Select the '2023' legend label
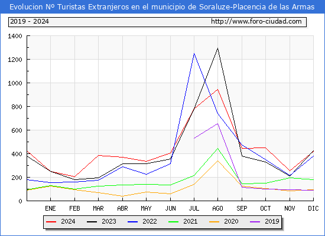This screenshot has width=325, height=236. coord(109,221)
